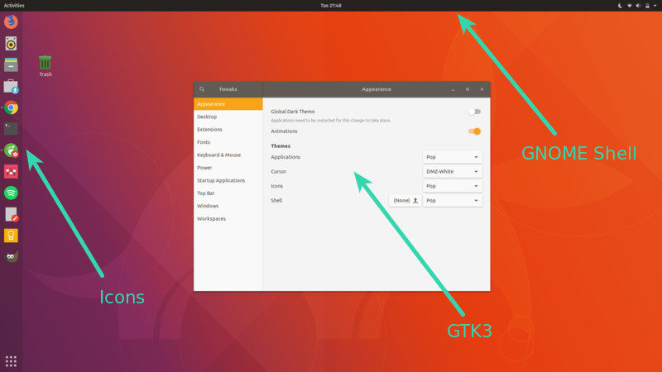Click the night light moon icon

(620, 6)
